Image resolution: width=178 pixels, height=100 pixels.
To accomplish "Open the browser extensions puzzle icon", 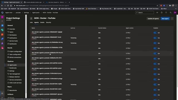I will pyautogui.click(x=170, y=6).
